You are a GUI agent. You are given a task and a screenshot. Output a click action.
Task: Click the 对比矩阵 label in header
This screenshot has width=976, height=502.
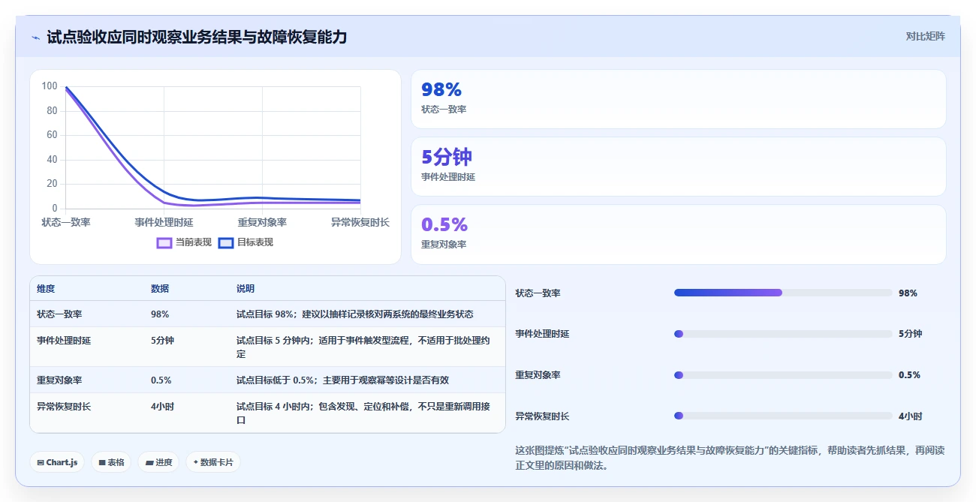(x=925, y=36)
